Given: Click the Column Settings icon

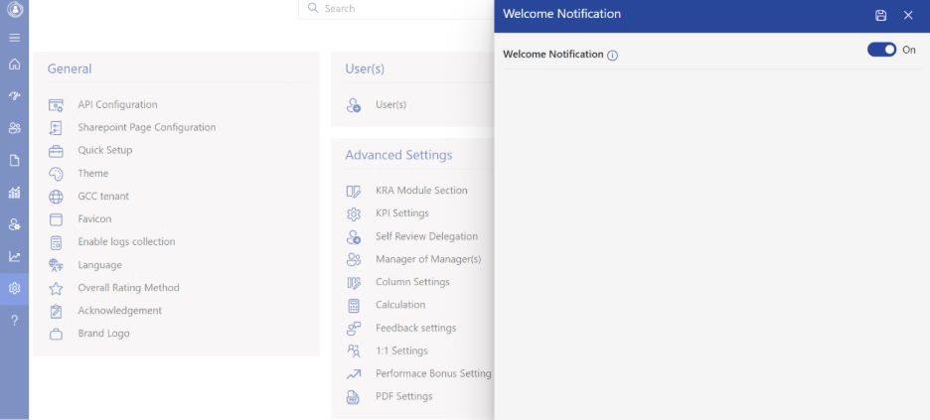Looking at the screenshot, I should 354,283.
